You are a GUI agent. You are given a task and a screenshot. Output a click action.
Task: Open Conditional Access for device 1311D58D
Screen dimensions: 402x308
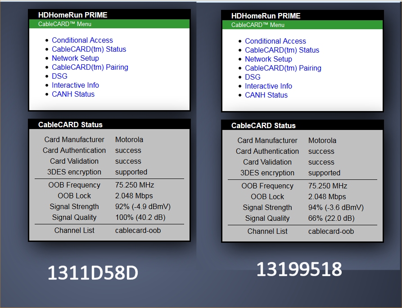82,40
